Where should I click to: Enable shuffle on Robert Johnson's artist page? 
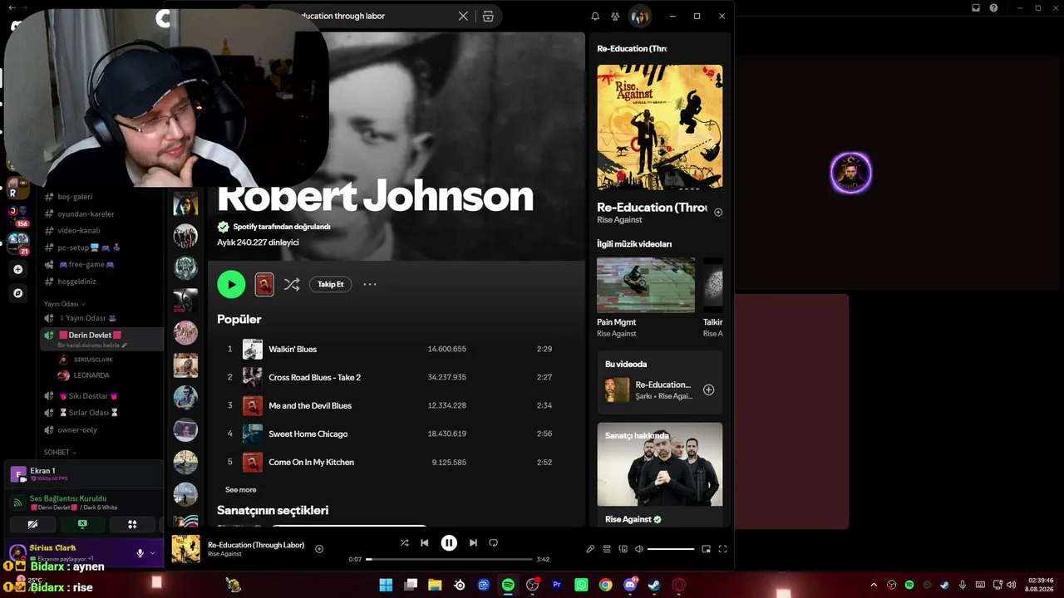pyautogui.click(x=292, y=284)
